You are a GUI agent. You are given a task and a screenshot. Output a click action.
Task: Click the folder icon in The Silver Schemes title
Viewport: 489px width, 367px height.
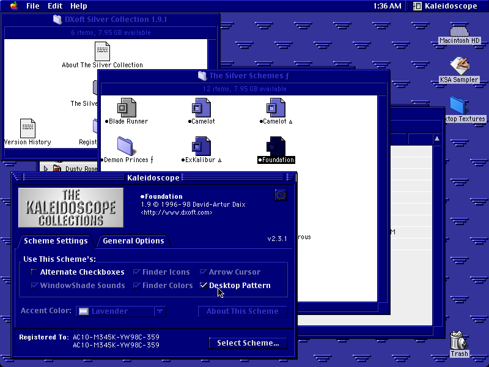pos(202,75)
